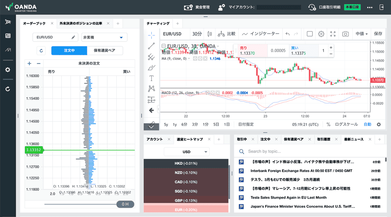Select the long position prediction tool
The height and width of the screenshot is (217, 391).
pyautogui.click(x=151, y=99)
